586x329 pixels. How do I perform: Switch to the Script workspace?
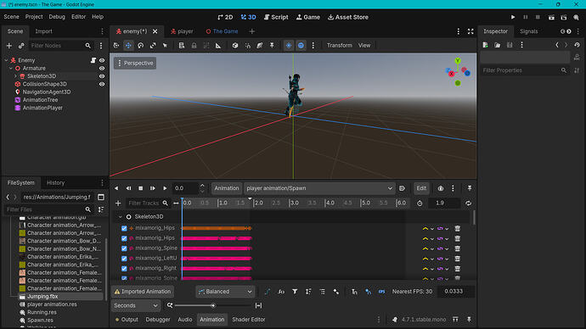pyautogui.click(x=276, y=17)
